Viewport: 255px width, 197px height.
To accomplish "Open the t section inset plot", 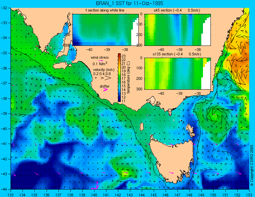I will [105, 30].
